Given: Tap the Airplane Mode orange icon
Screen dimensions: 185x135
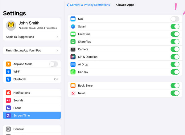Looking at the screenshot, I should pos(8,64).
